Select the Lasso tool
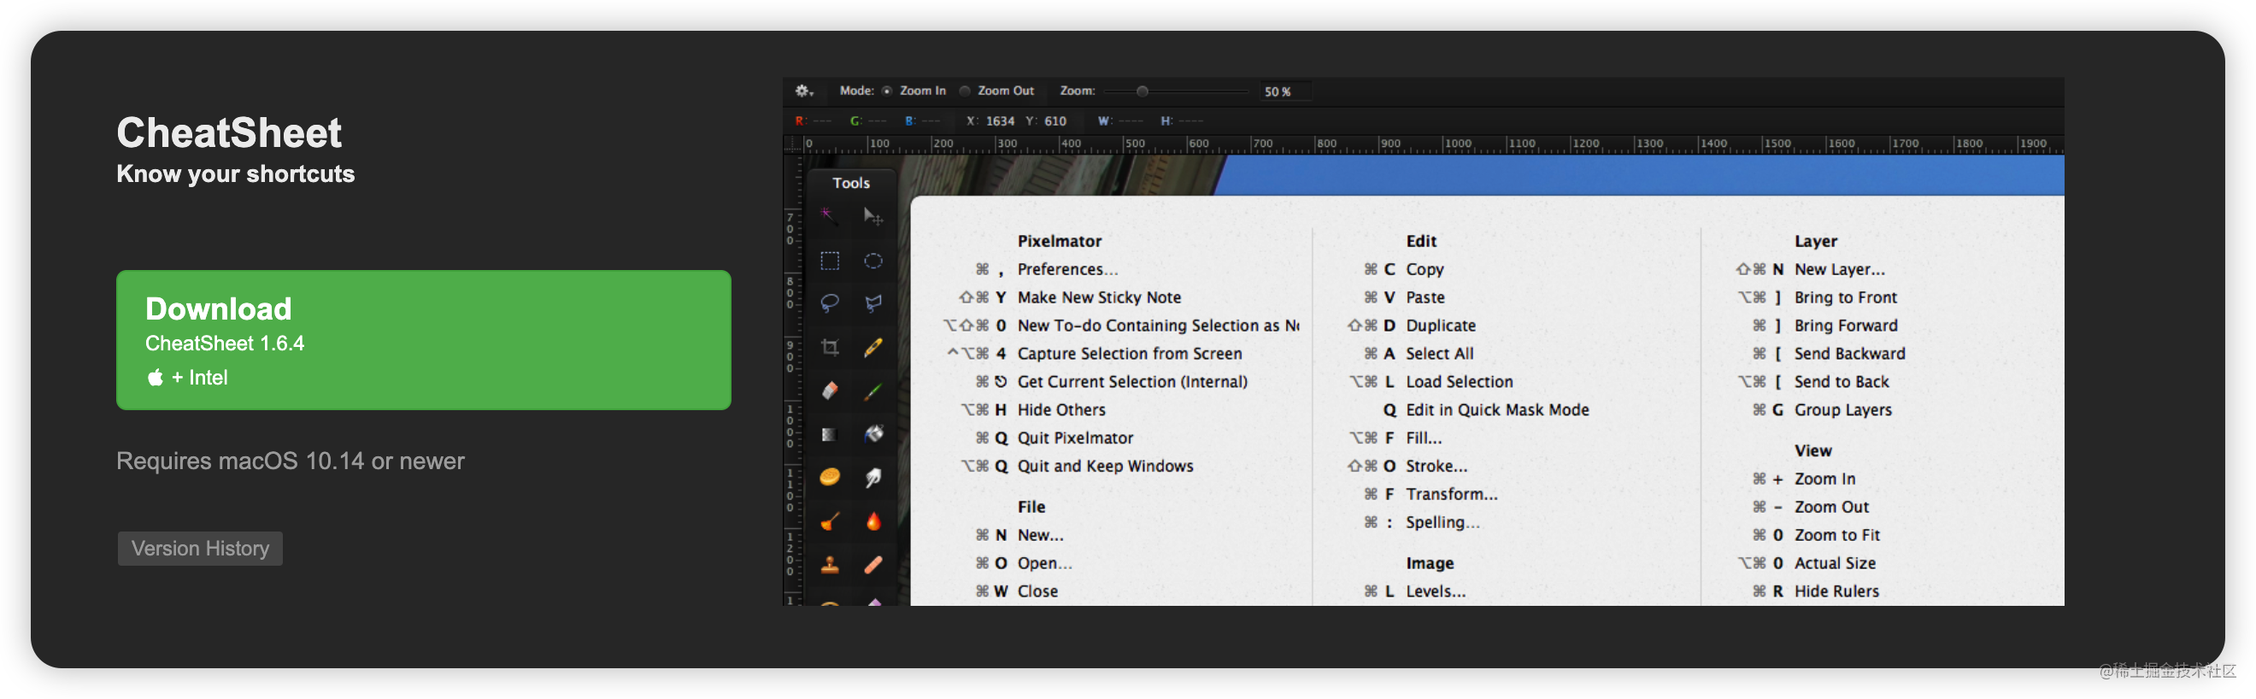The image size is (2256, 699). click(x=829, y=303)
